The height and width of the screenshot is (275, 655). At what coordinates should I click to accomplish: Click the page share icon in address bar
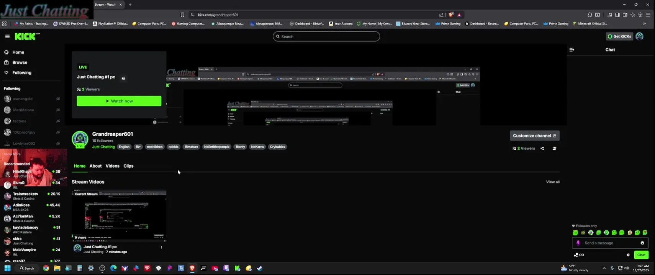click(441, 15)
